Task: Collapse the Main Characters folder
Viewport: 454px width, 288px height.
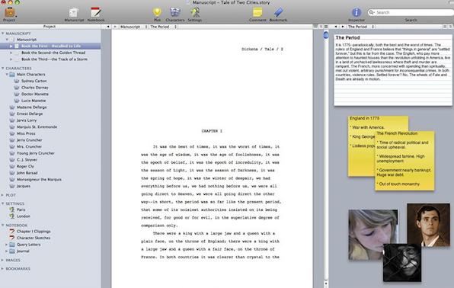Action: [x=8, y=75]
